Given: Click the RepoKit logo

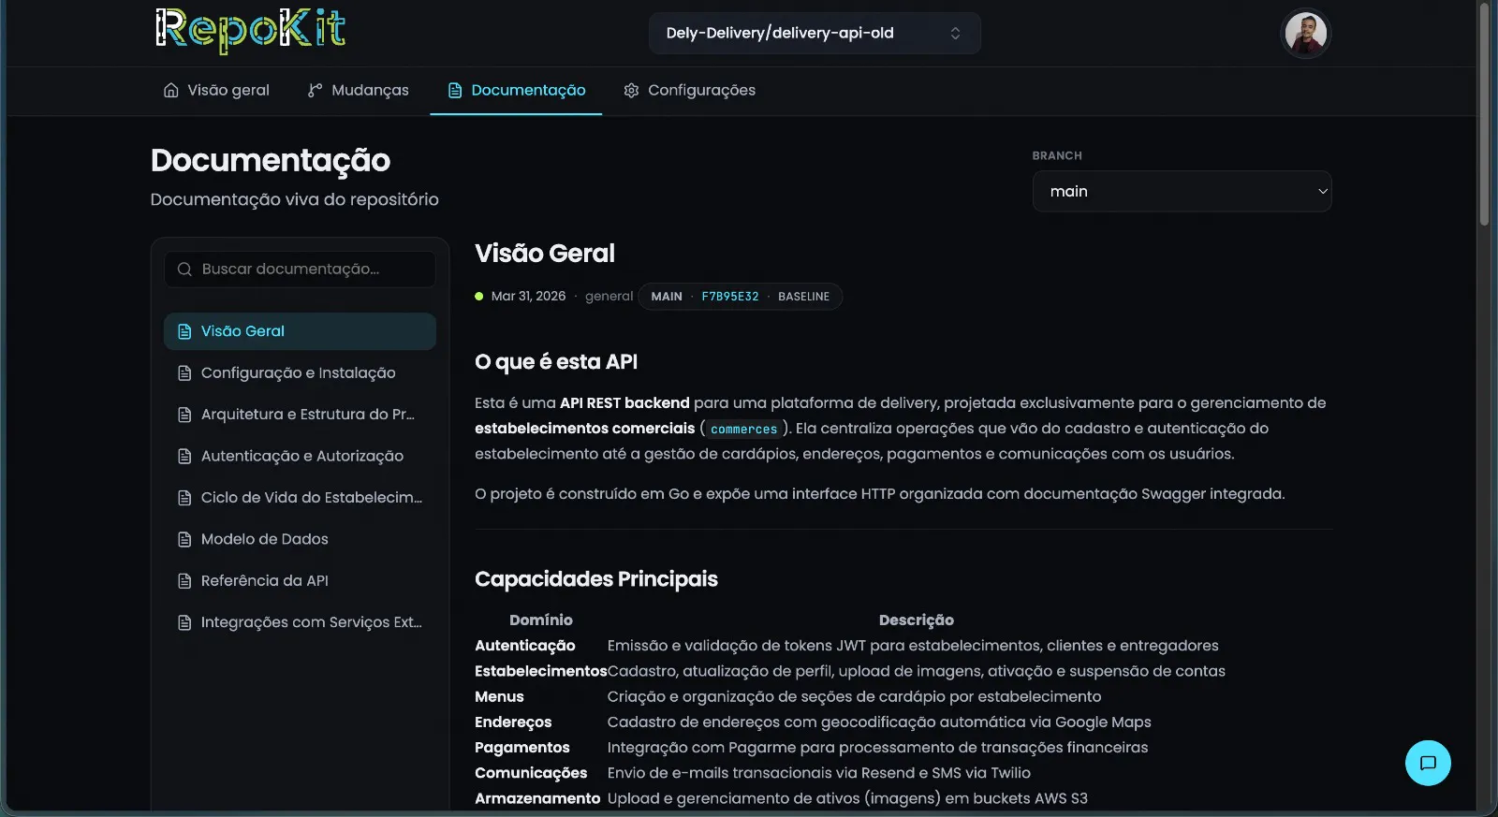Looking at the screenshot, I should pyautogui.click(x=250, y=30).
